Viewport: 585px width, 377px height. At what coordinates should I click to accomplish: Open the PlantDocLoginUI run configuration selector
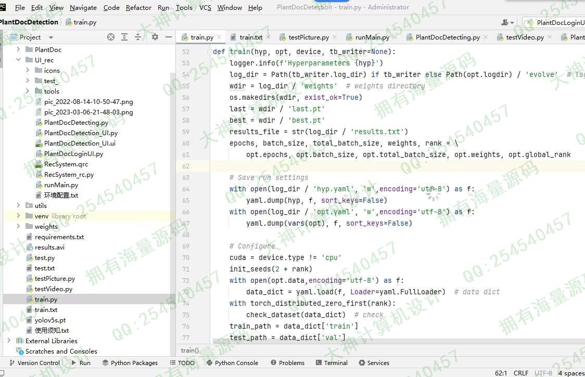pos(554,23)
